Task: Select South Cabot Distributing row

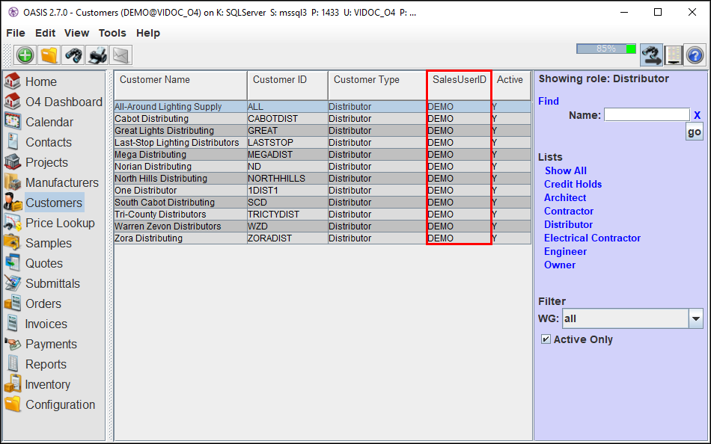Action: coord(323,202)
